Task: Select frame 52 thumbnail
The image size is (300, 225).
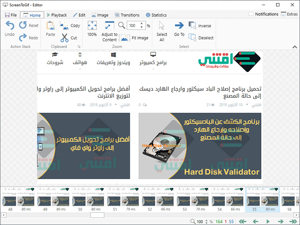Action: coord(158,200)
